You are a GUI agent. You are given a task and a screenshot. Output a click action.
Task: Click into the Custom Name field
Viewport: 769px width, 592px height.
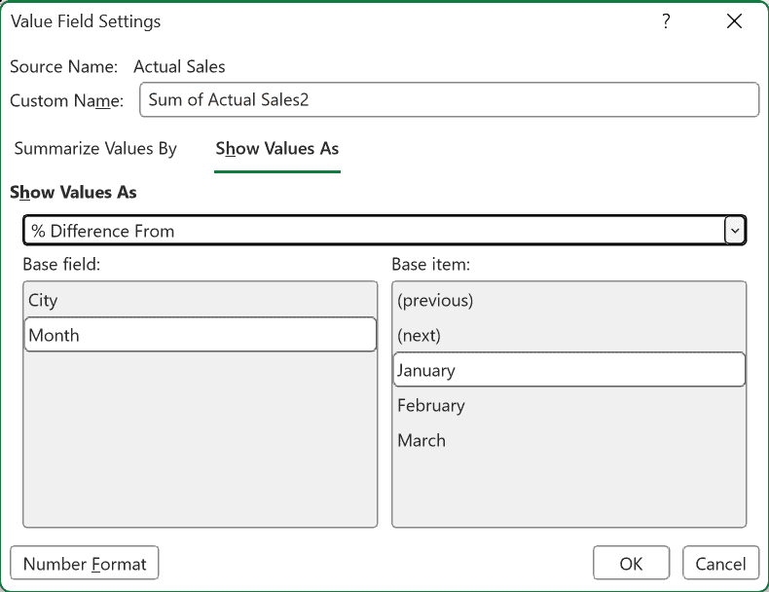click(x=450, y=99)
